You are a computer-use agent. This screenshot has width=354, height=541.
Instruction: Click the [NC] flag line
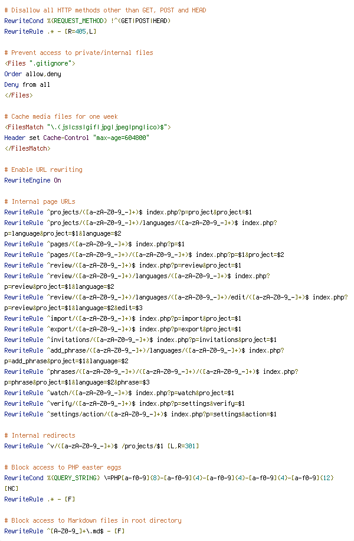tap(11, 489)
